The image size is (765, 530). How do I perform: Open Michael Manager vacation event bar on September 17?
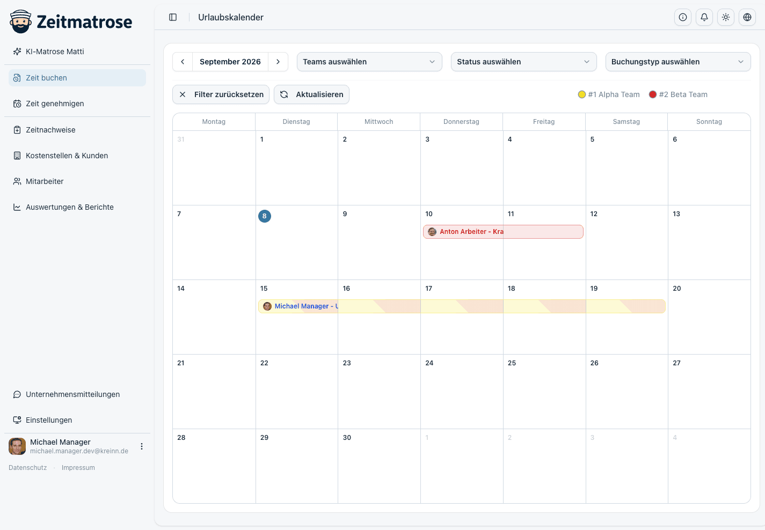click(462, 306)
